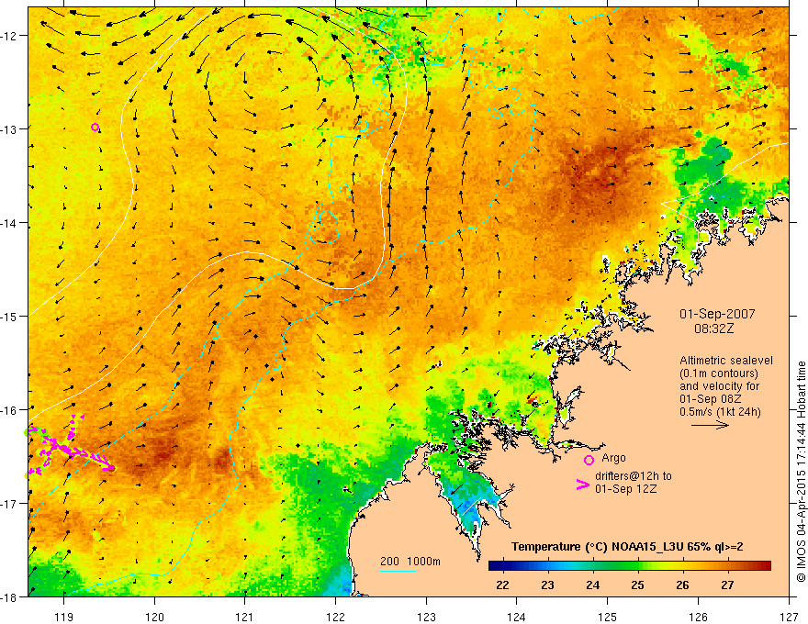
Task: Click latitude axis label '-14'
Action: (x=10, y=223)
